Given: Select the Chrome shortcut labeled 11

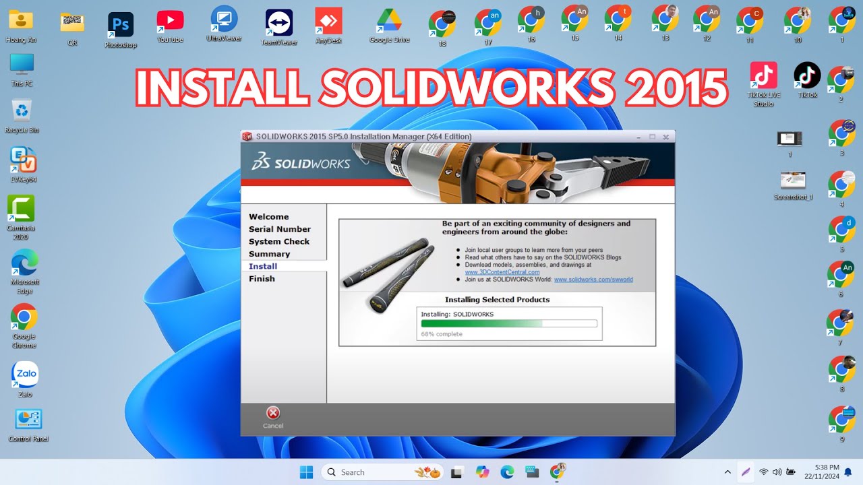Looking at the screenshot, I should tap(750, 26).
